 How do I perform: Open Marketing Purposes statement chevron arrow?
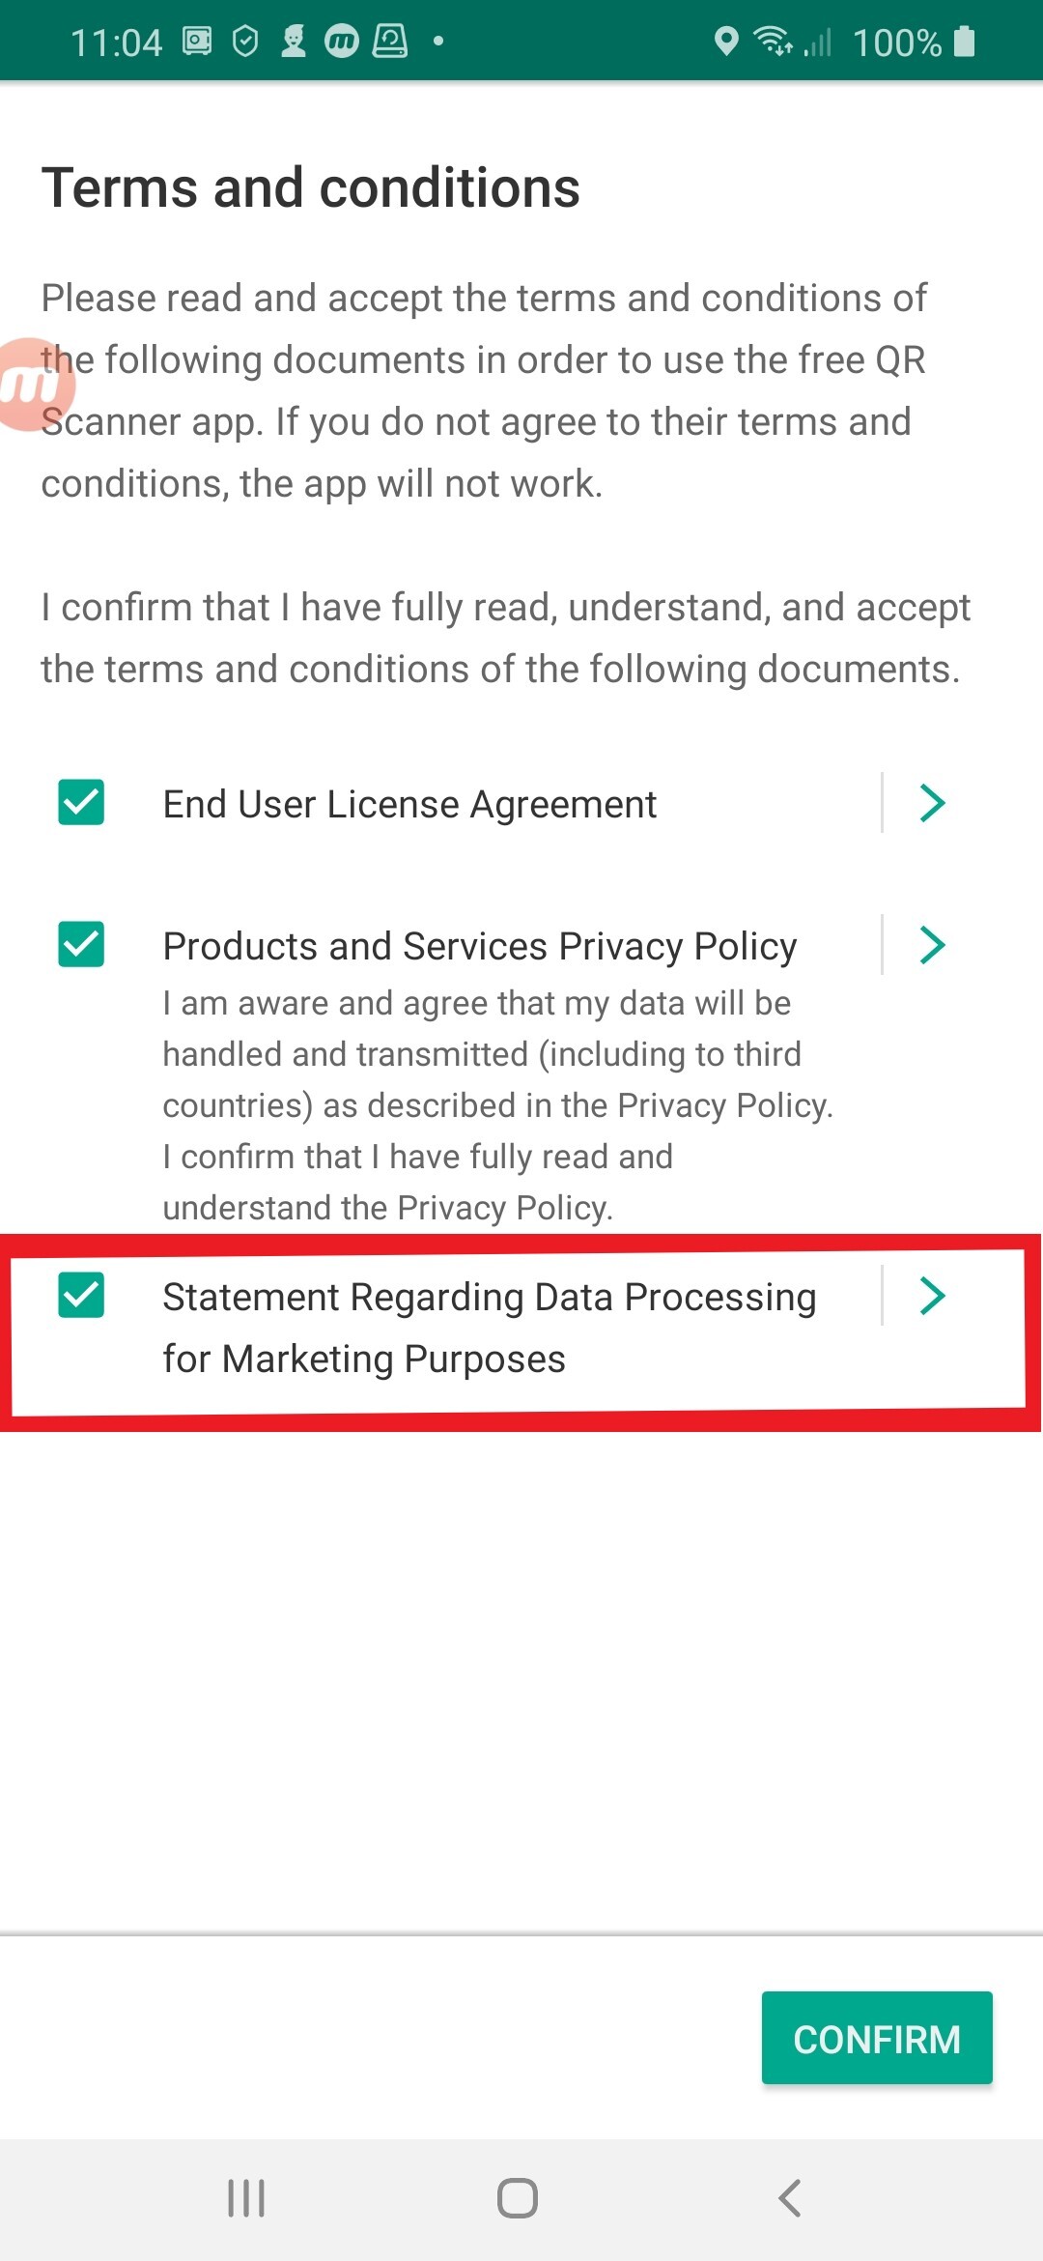932,1296
